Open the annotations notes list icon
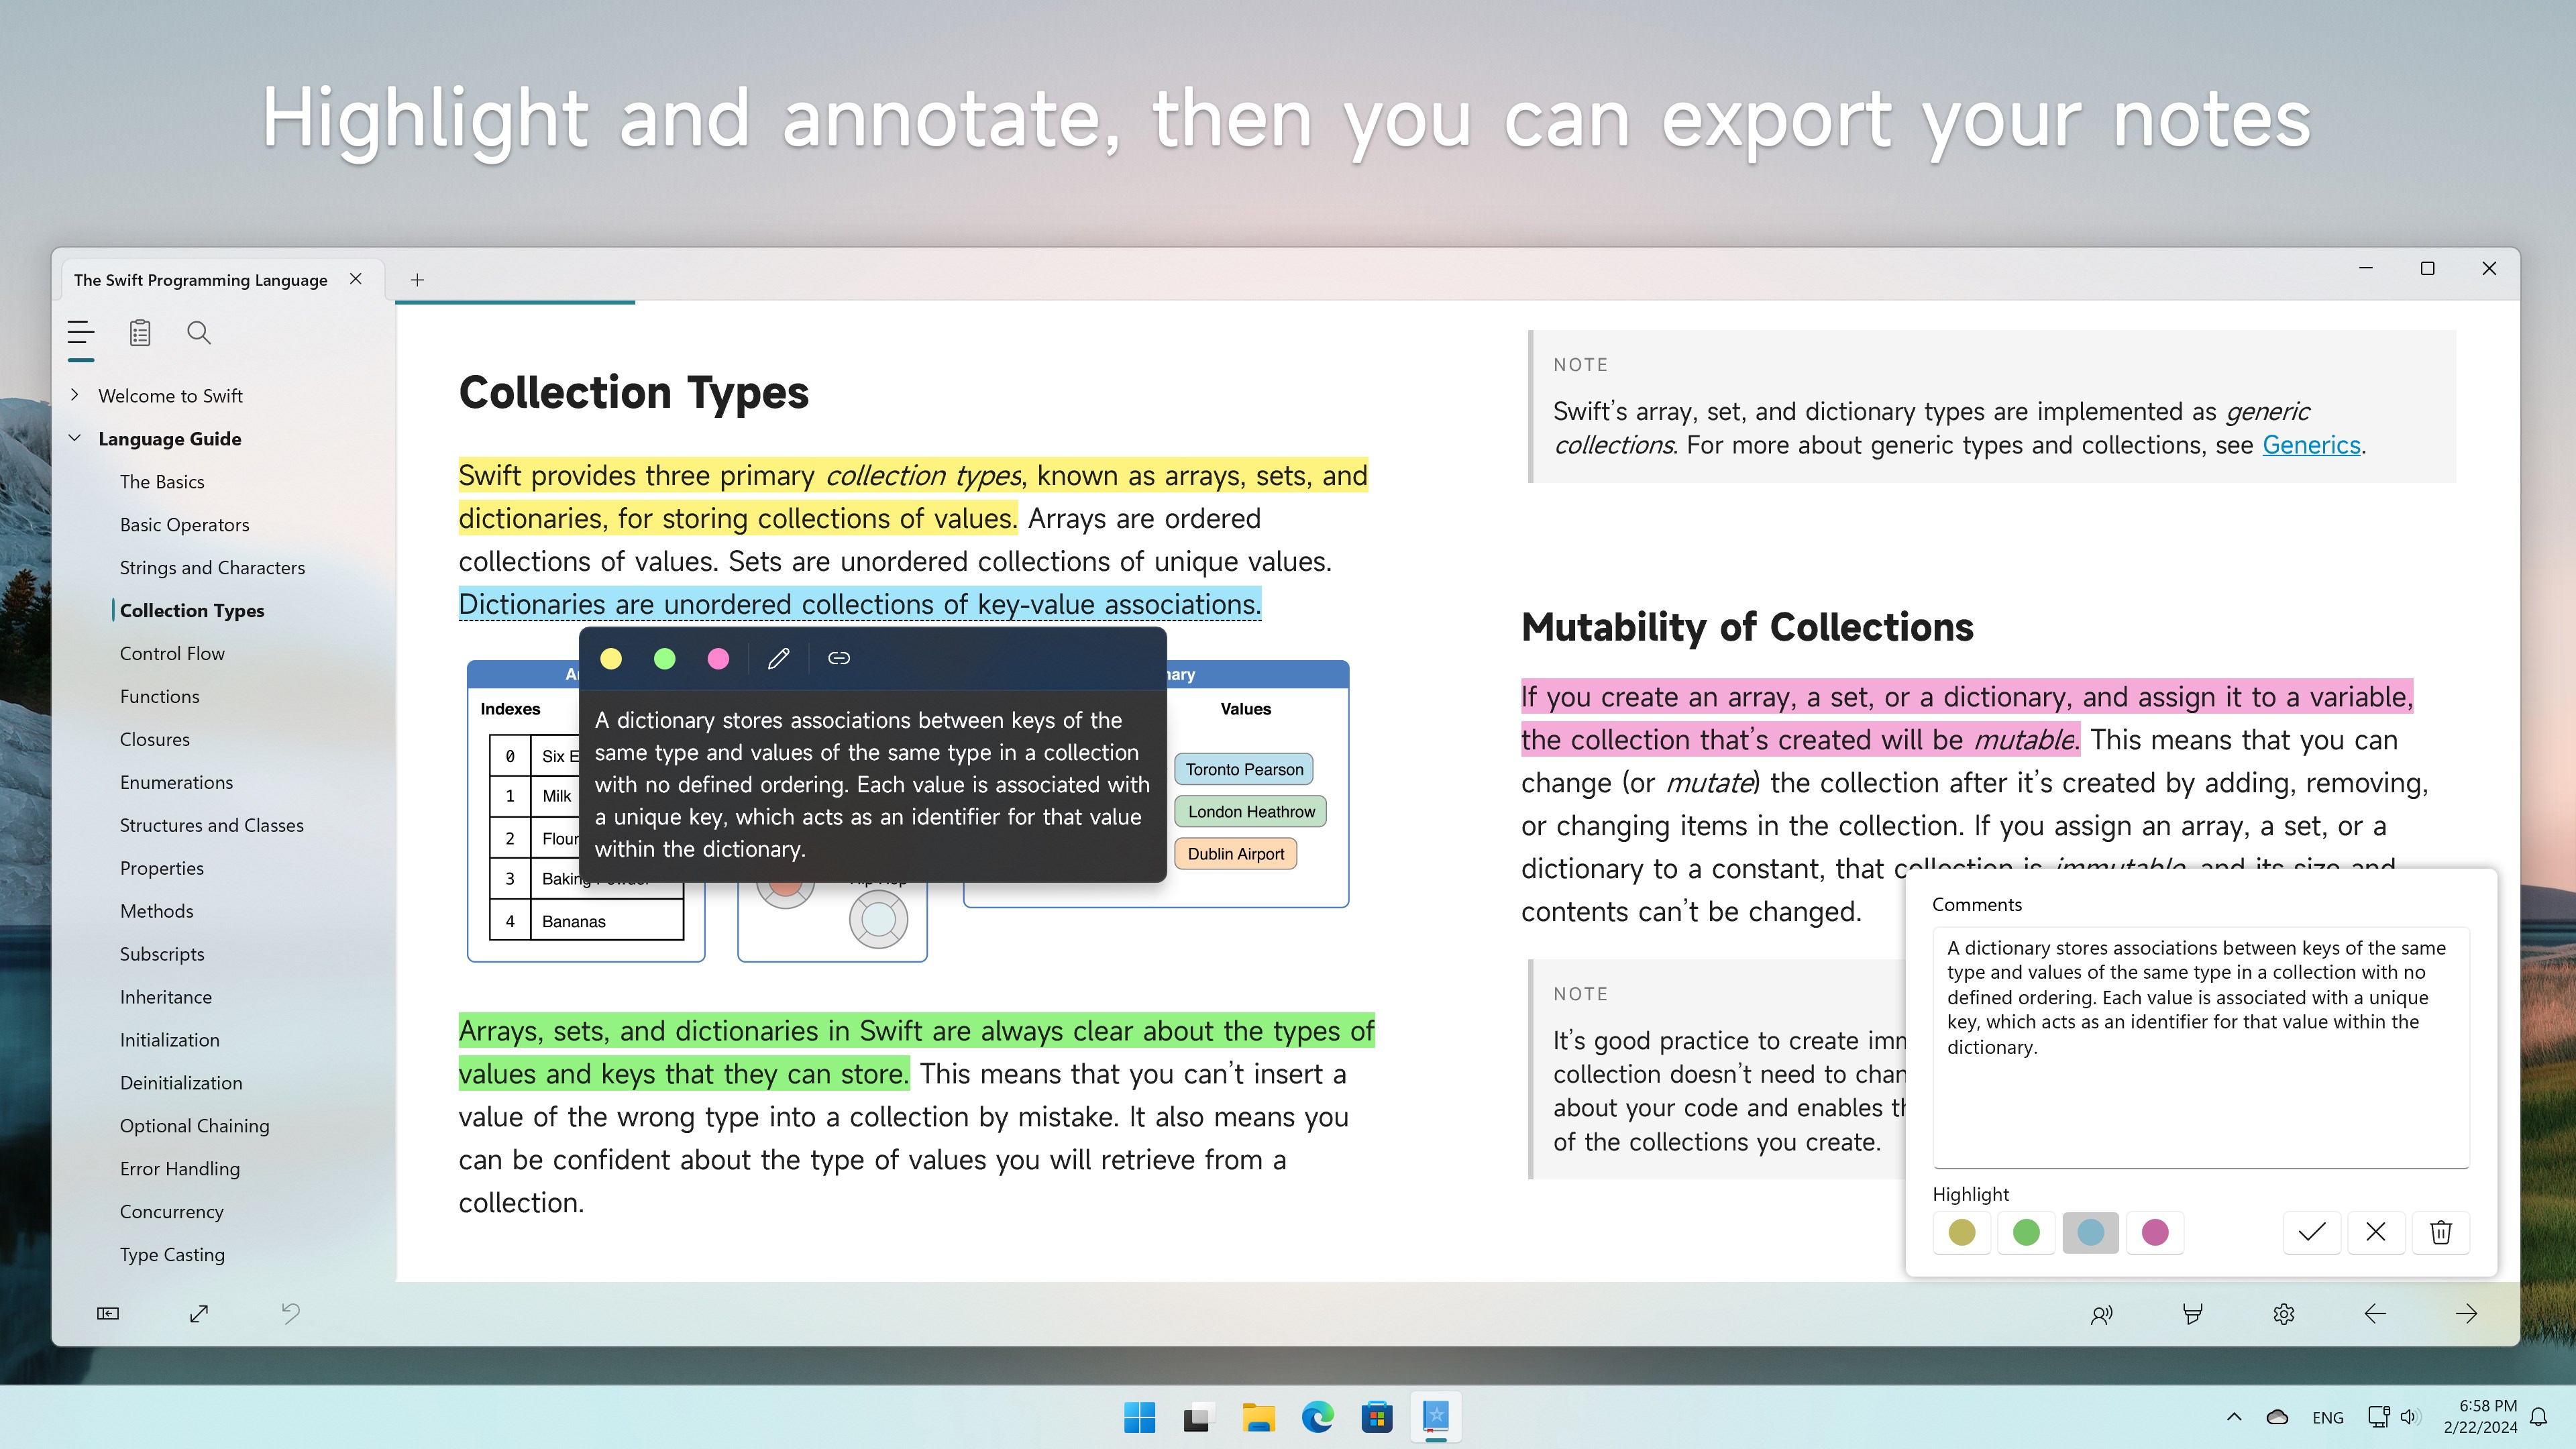This screenshot has width=2576, height=1449. (x=140, y=333)
